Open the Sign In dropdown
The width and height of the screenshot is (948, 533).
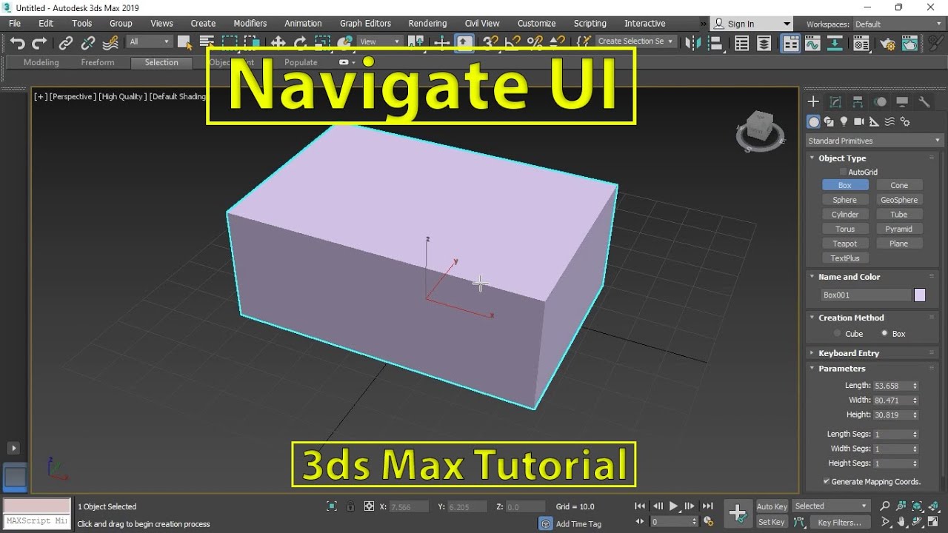pos(751,24)
